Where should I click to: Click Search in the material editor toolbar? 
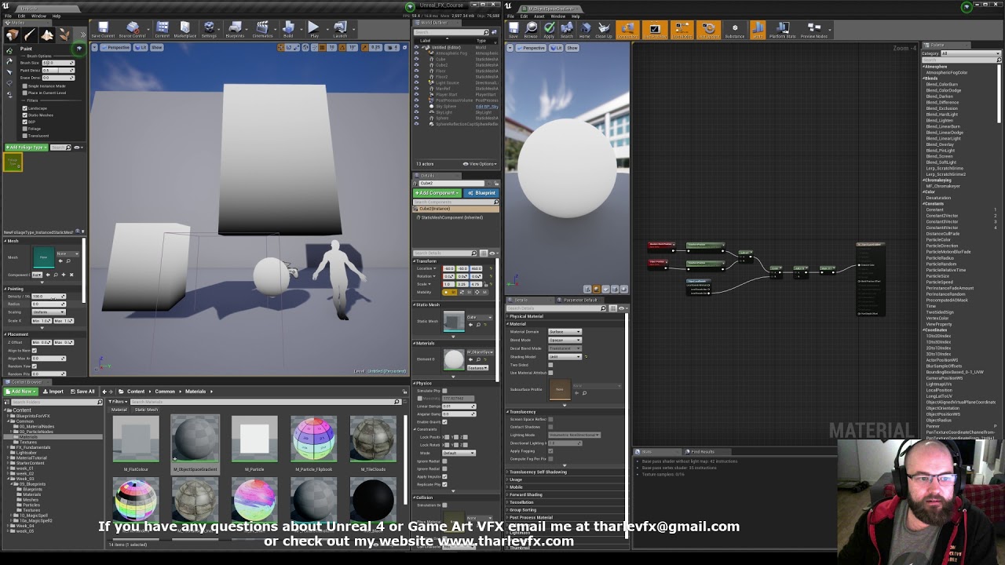pyautogui.click(x=567, y=31)
